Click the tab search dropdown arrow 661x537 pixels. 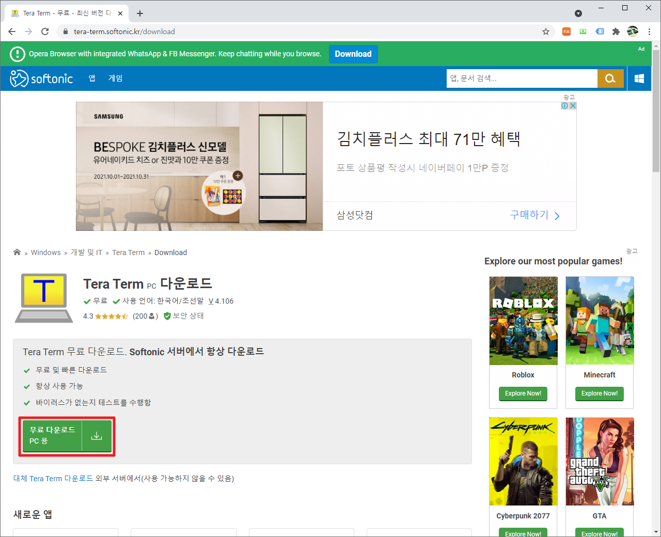[x=578, y=13]
